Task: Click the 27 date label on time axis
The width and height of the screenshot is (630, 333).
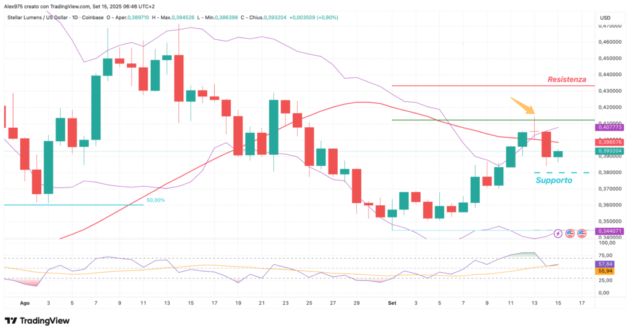Action: point(333,303)
